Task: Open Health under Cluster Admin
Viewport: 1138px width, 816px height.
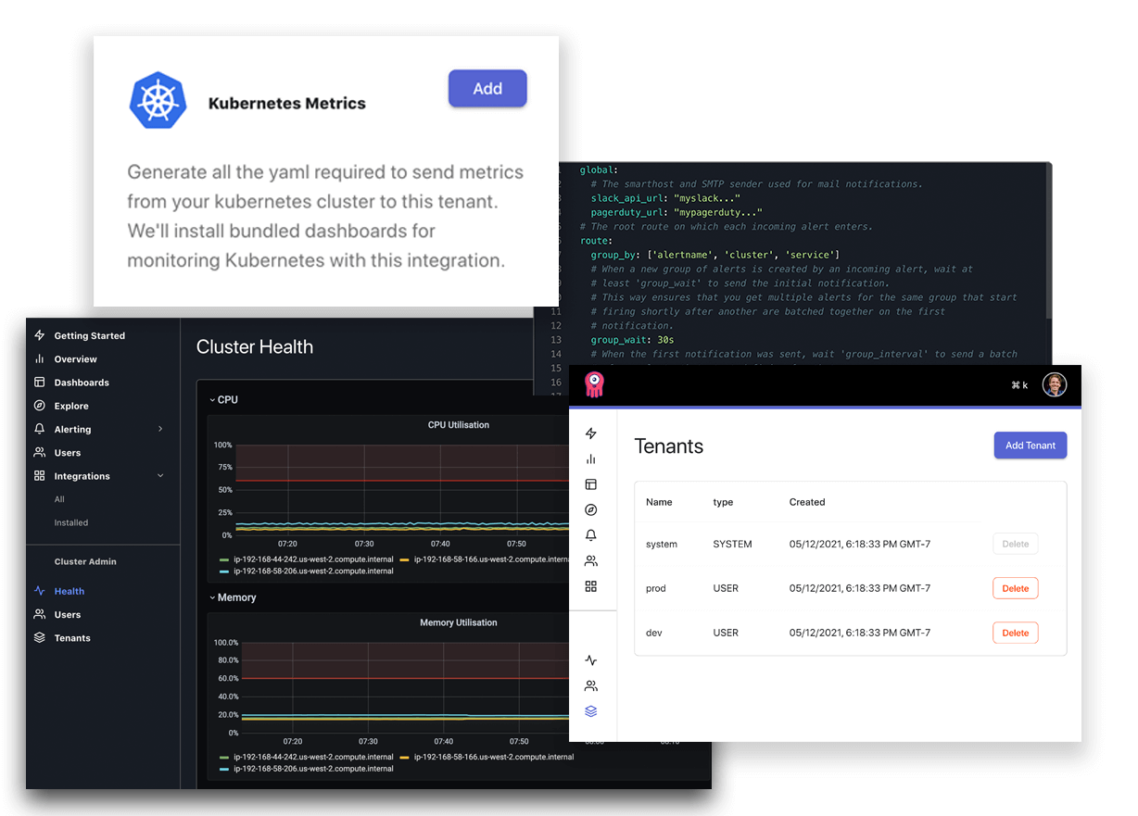Action: click(69, 591)
